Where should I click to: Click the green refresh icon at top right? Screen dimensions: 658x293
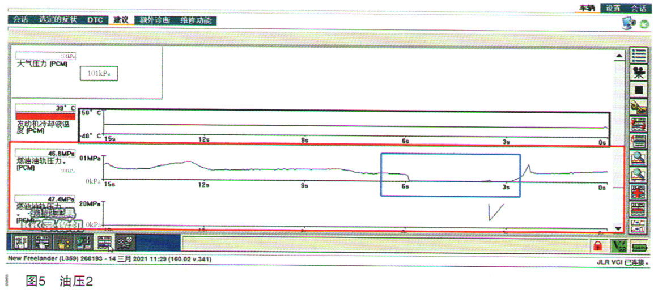(x=644, y=26)
